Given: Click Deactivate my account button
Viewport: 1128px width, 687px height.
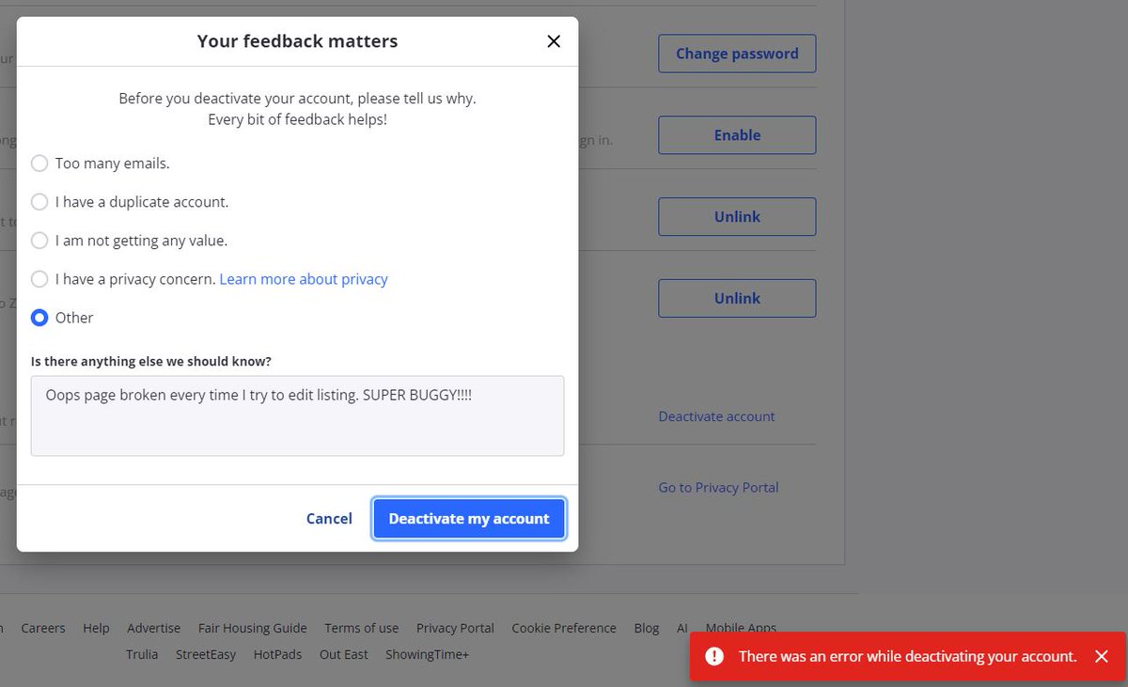Looking at the screenshot, I should [469, 519].
